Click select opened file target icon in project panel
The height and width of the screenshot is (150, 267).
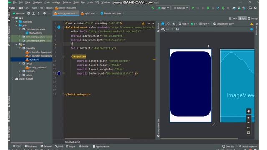point(28,13)
